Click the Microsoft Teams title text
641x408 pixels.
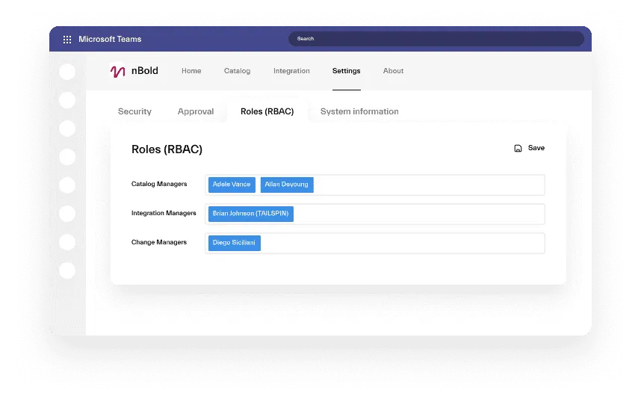(110, 40)
